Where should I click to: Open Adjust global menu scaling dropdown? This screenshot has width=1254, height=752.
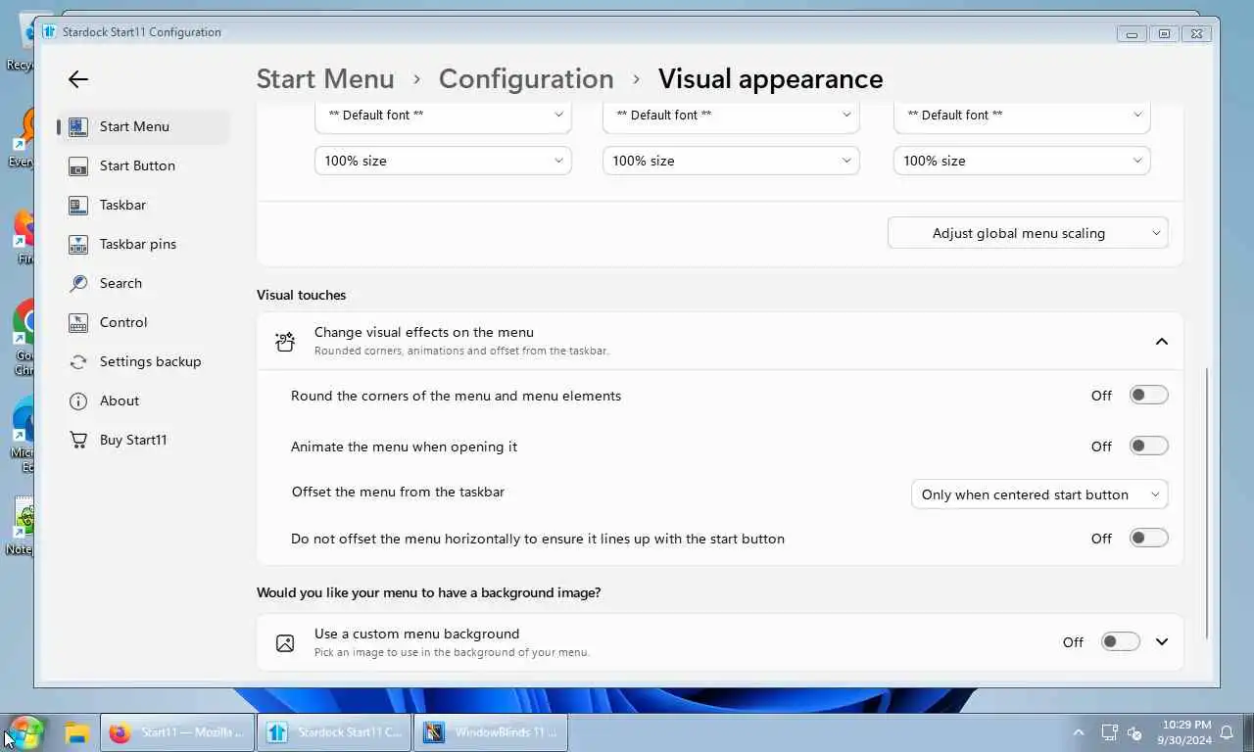[1028, 233]
